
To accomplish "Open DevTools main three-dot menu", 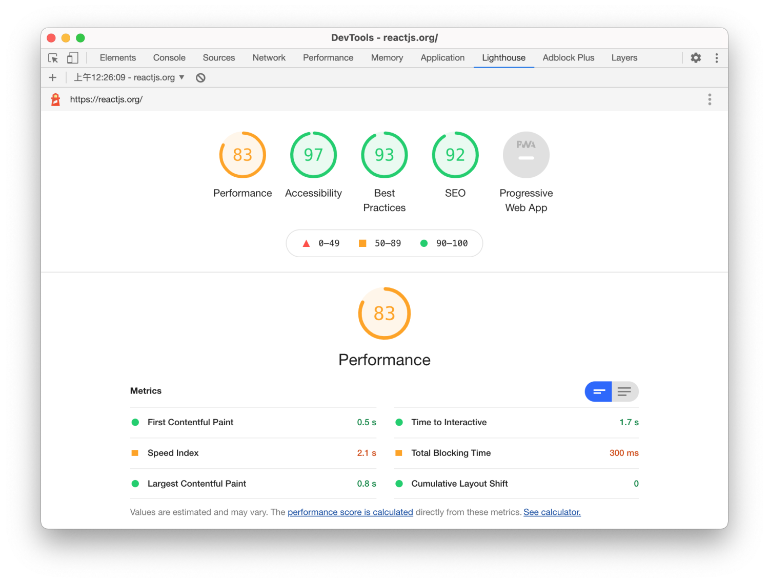I will 716,58.
